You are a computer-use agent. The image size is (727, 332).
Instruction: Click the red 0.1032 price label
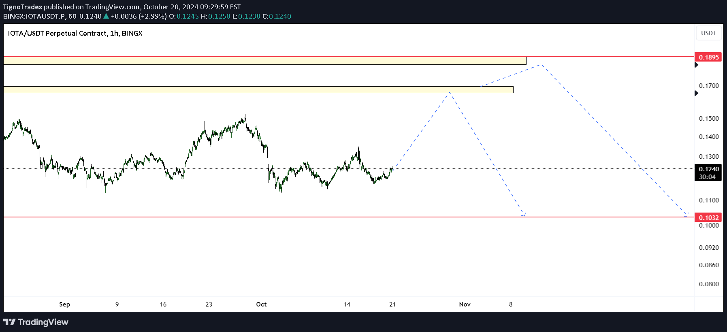708,217
